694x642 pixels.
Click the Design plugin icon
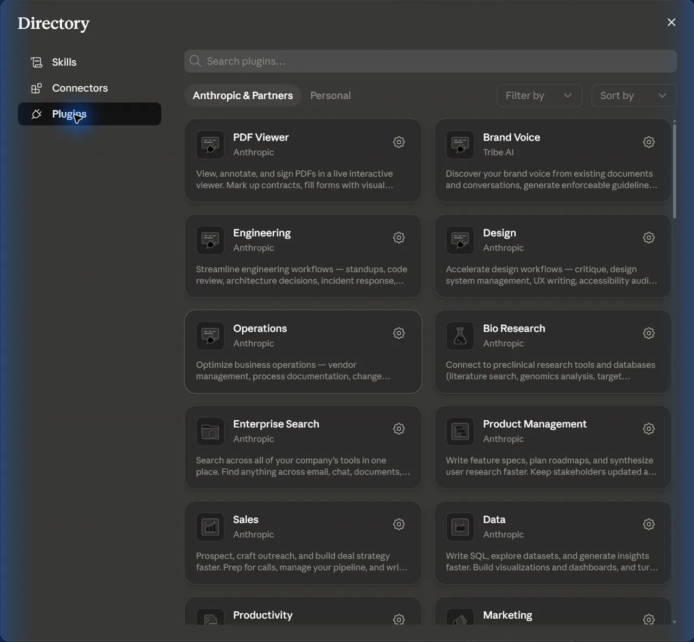[460, 240]
